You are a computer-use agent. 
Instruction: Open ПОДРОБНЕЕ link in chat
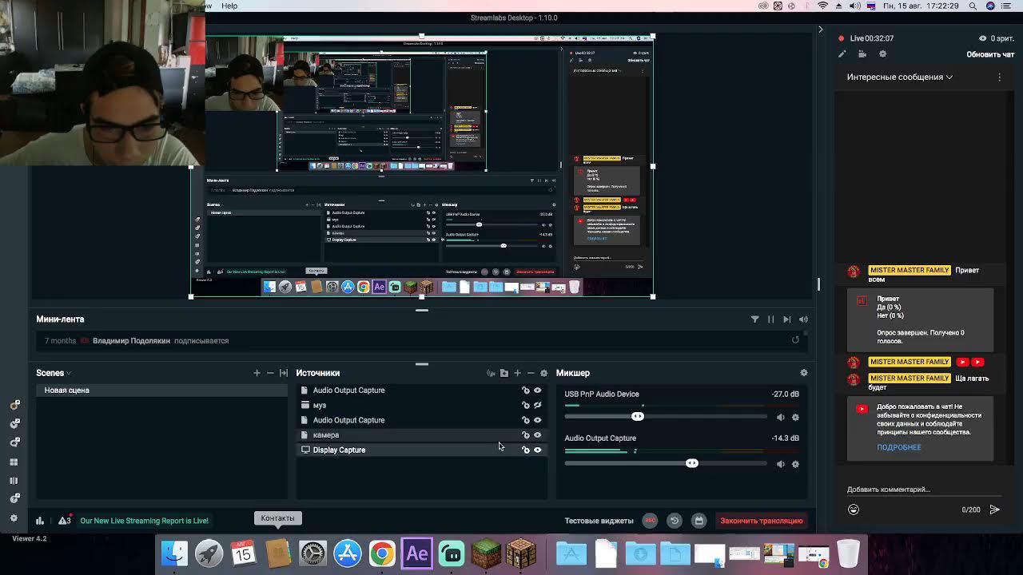(x=899, y=447)
